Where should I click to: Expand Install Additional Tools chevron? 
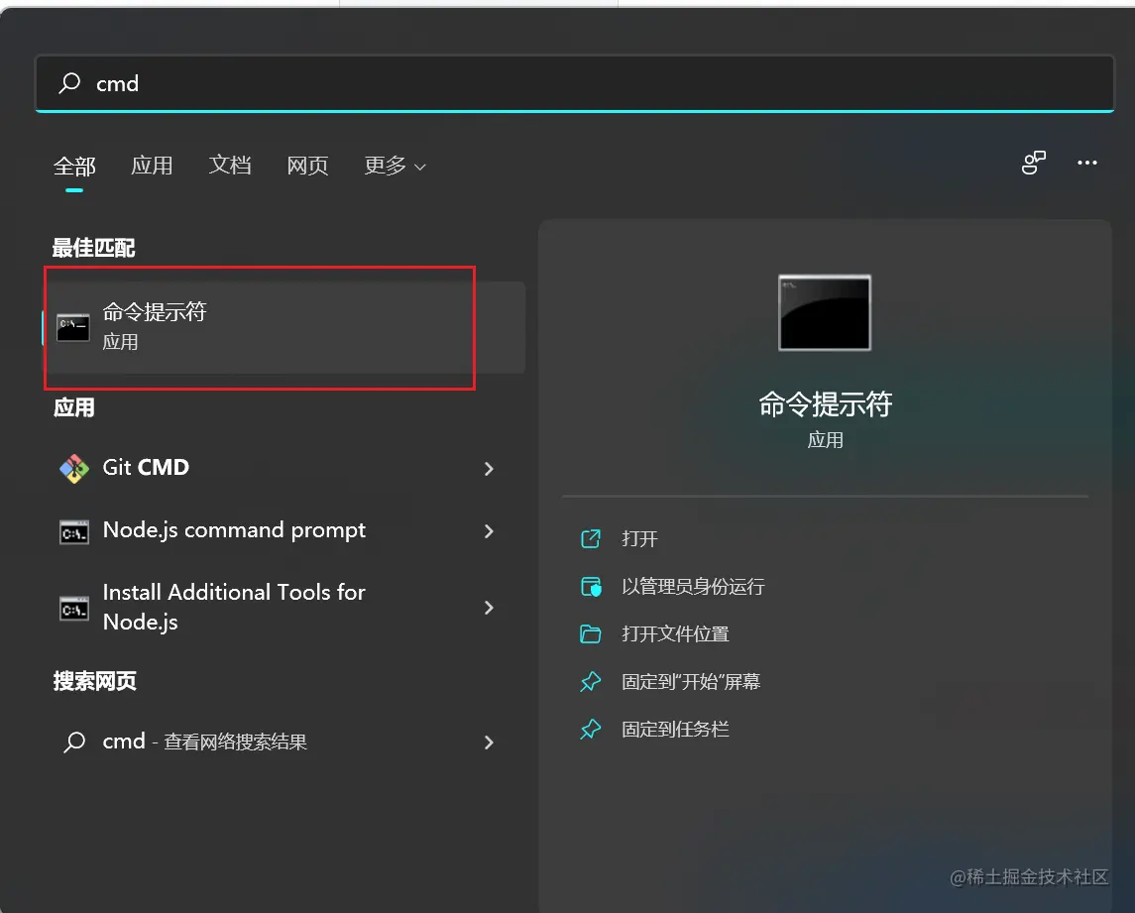coord(490,608)
